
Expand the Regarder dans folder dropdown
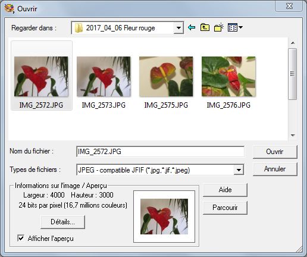pos(178,28)
